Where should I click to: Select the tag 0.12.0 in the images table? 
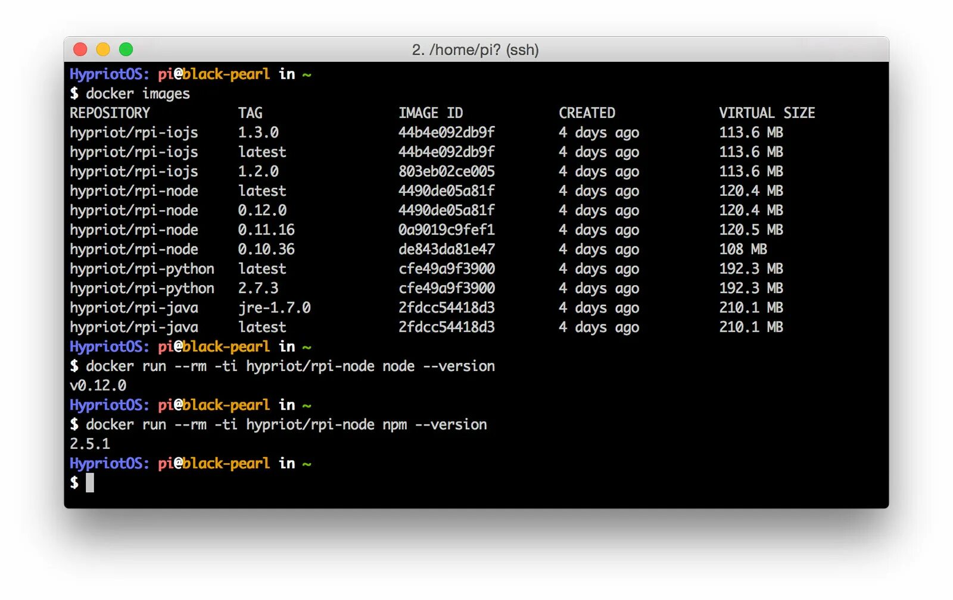(x=263, y=210)
